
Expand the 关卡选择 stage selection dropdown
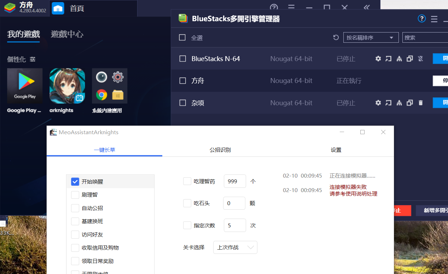click(x=235, y=247)
